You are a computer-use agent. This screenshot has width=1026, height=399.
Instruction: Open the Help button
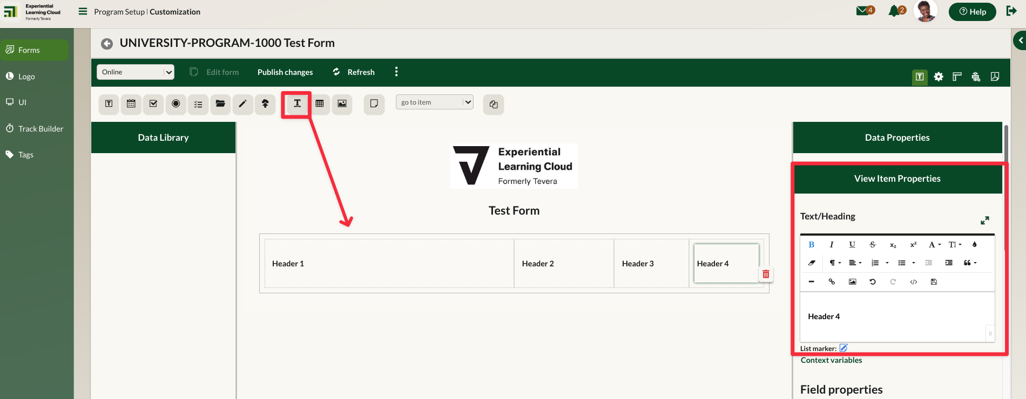point(972,11)
